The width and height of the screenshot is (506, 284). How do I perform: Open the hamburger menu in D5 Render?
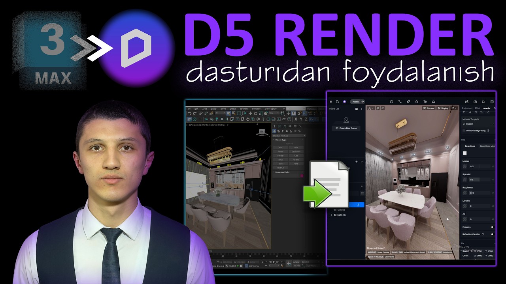click(x=330, y=102)
